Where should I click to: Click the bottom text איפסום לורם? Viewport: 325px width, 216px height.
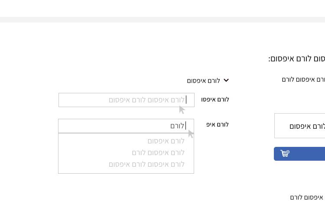tap(306, 197)
